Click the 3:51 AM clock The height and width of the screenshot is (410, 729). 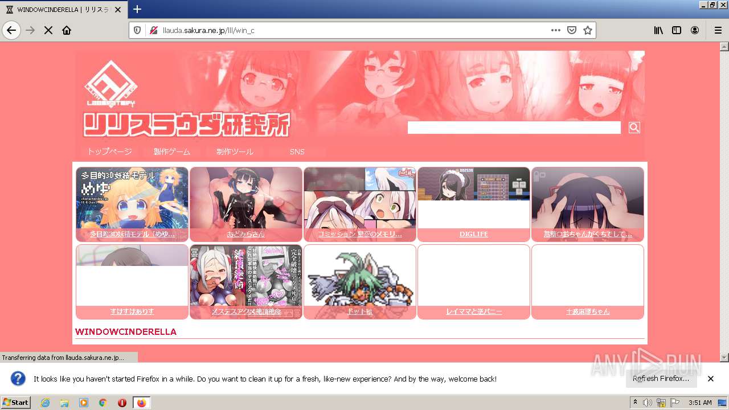700,403
